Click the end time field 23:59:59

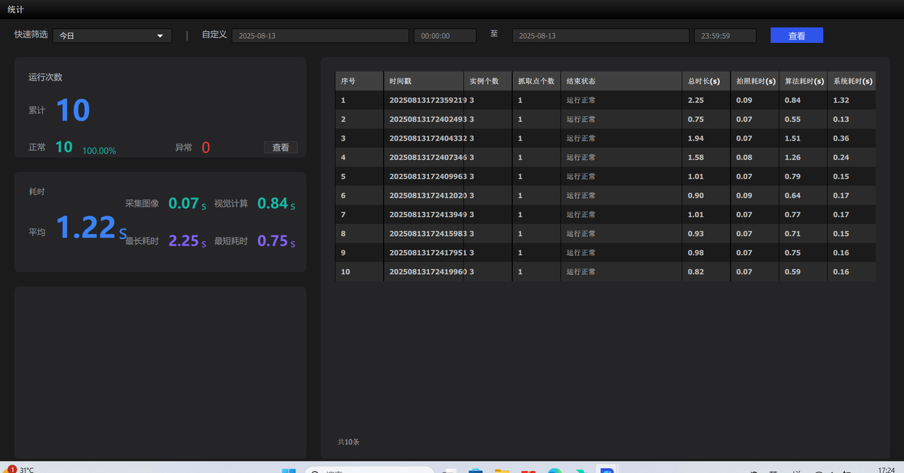725,35
